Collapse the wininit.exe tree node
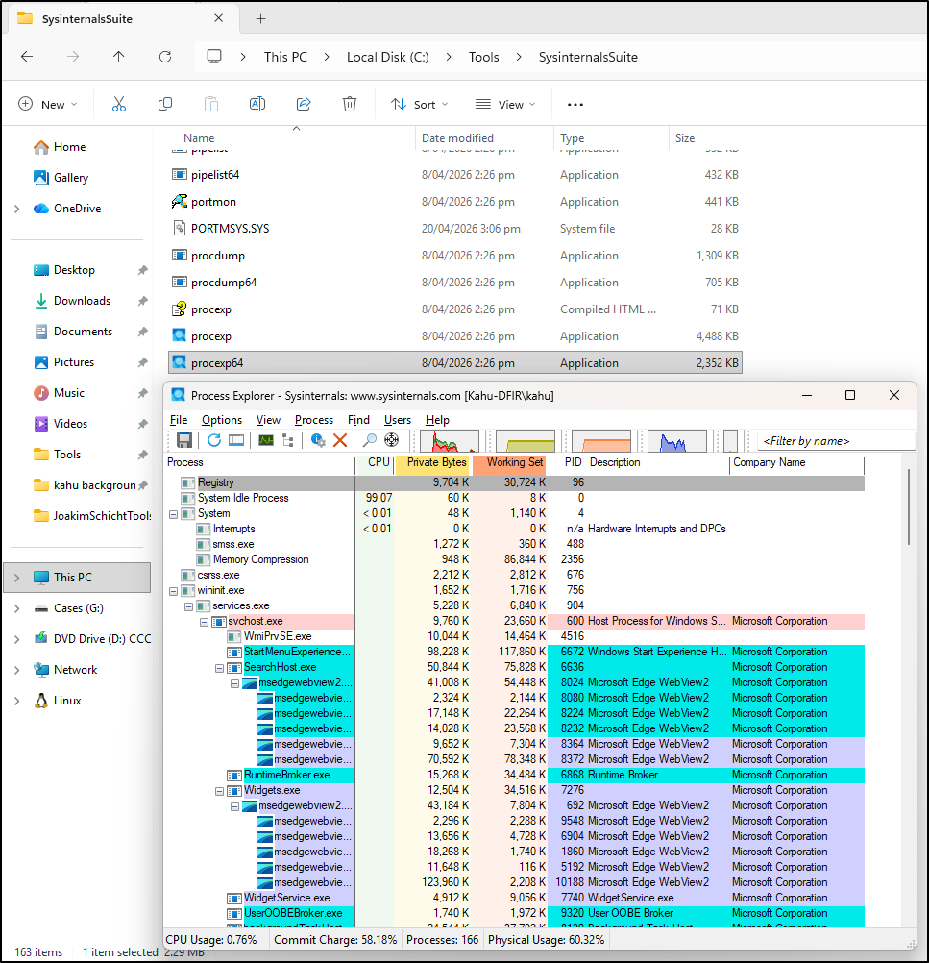The width and height of the screenshot is (929, 963). click(x=173, y=591)
